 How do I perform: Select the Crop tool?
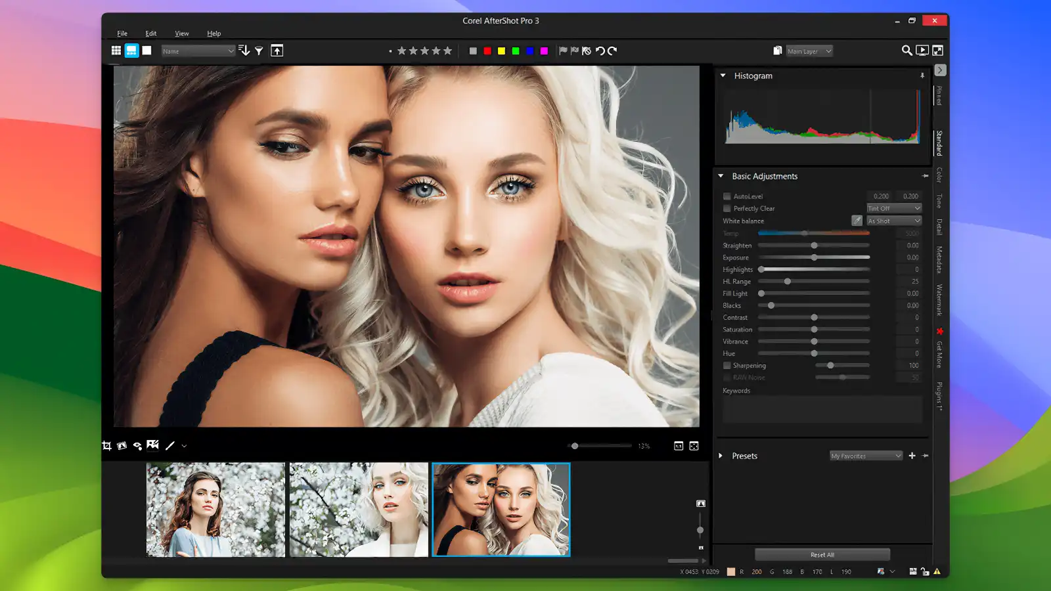coord(106,446)
